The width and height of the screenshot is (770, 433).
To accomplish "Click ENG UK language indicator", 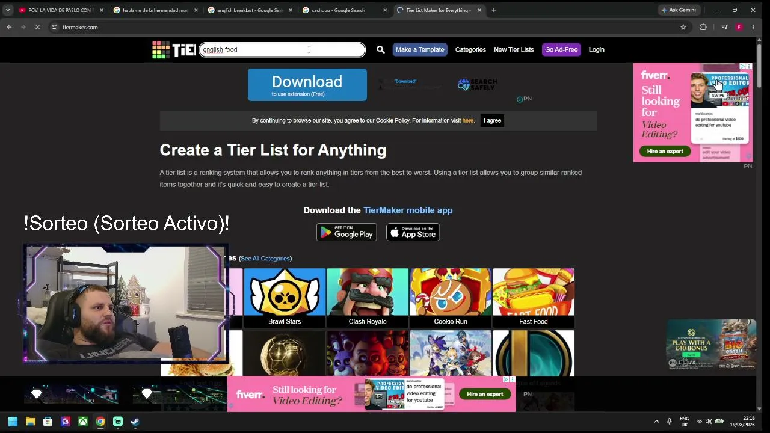I will 684,422.
